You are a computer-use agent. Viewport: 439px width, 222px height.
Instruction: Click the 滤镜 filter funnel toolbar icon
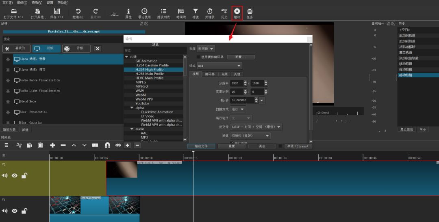pyautogui.click(x=196, y=12)
